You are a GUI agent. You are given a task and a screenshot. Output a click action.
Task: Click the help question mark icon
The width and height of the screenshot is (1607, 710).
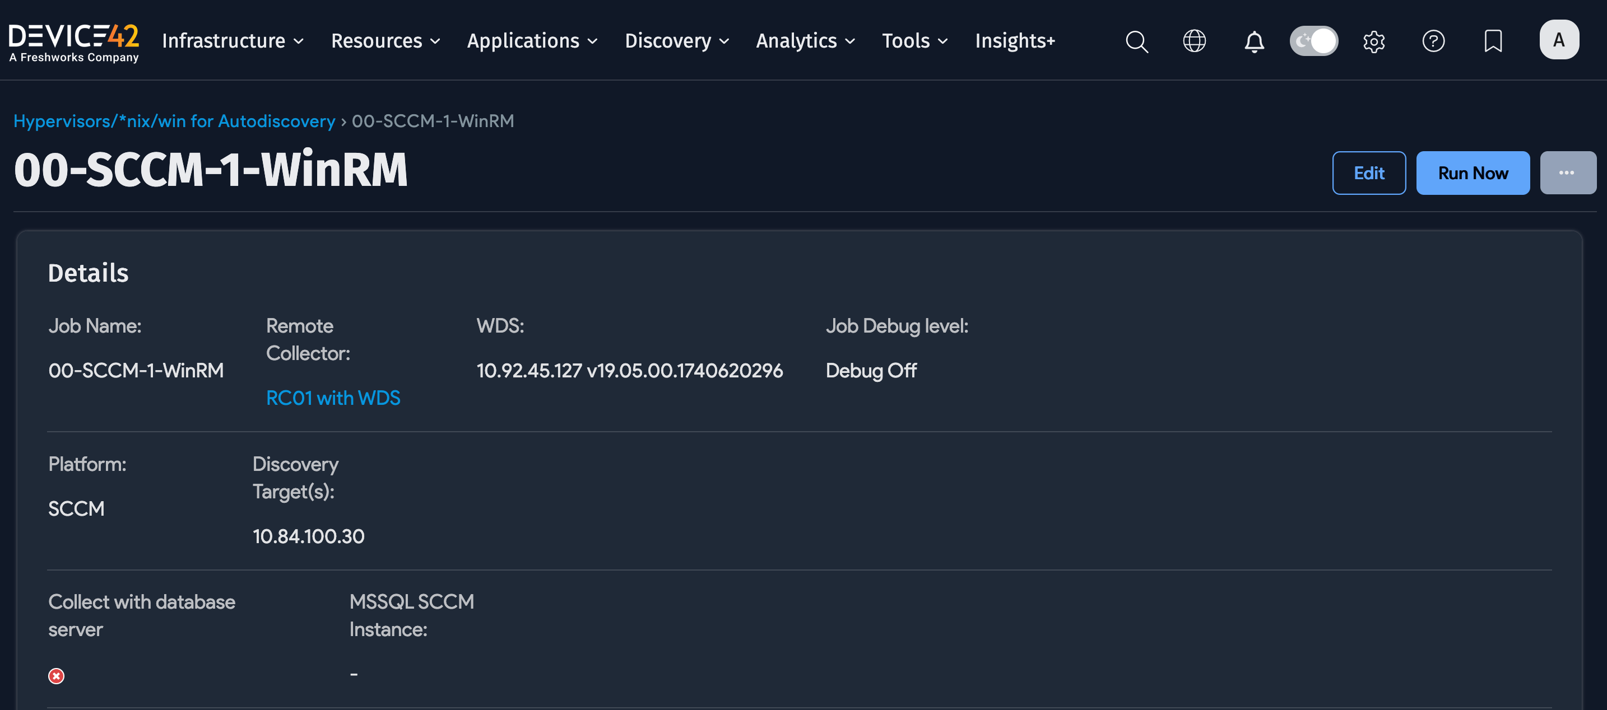1433,41
